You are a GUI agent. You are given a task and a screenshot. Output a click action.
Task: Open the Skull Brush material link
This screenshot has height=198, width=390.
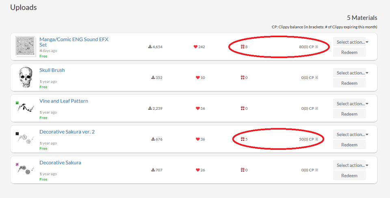pos(52,70)
